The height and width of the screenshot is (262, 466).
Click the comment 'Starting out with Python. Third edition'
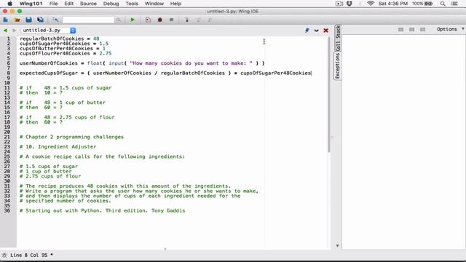click(x=86, y=210)
